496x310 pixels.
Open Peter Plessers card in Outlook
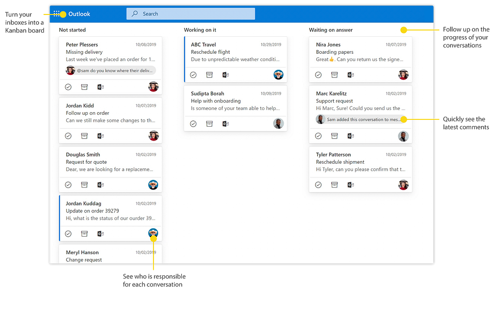tap(100, 87)
